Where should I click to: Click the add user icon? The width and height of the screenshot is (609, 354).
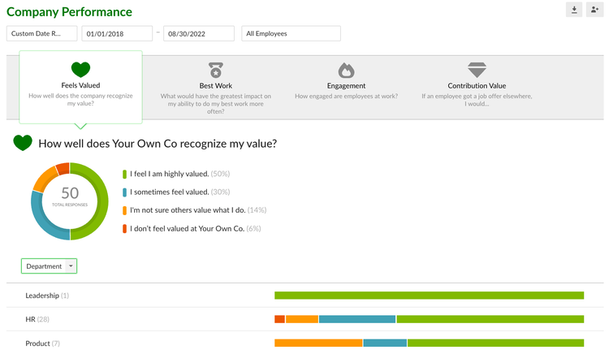point(595,10)
